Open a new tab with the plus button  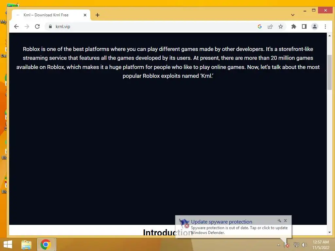pos(97,15)
